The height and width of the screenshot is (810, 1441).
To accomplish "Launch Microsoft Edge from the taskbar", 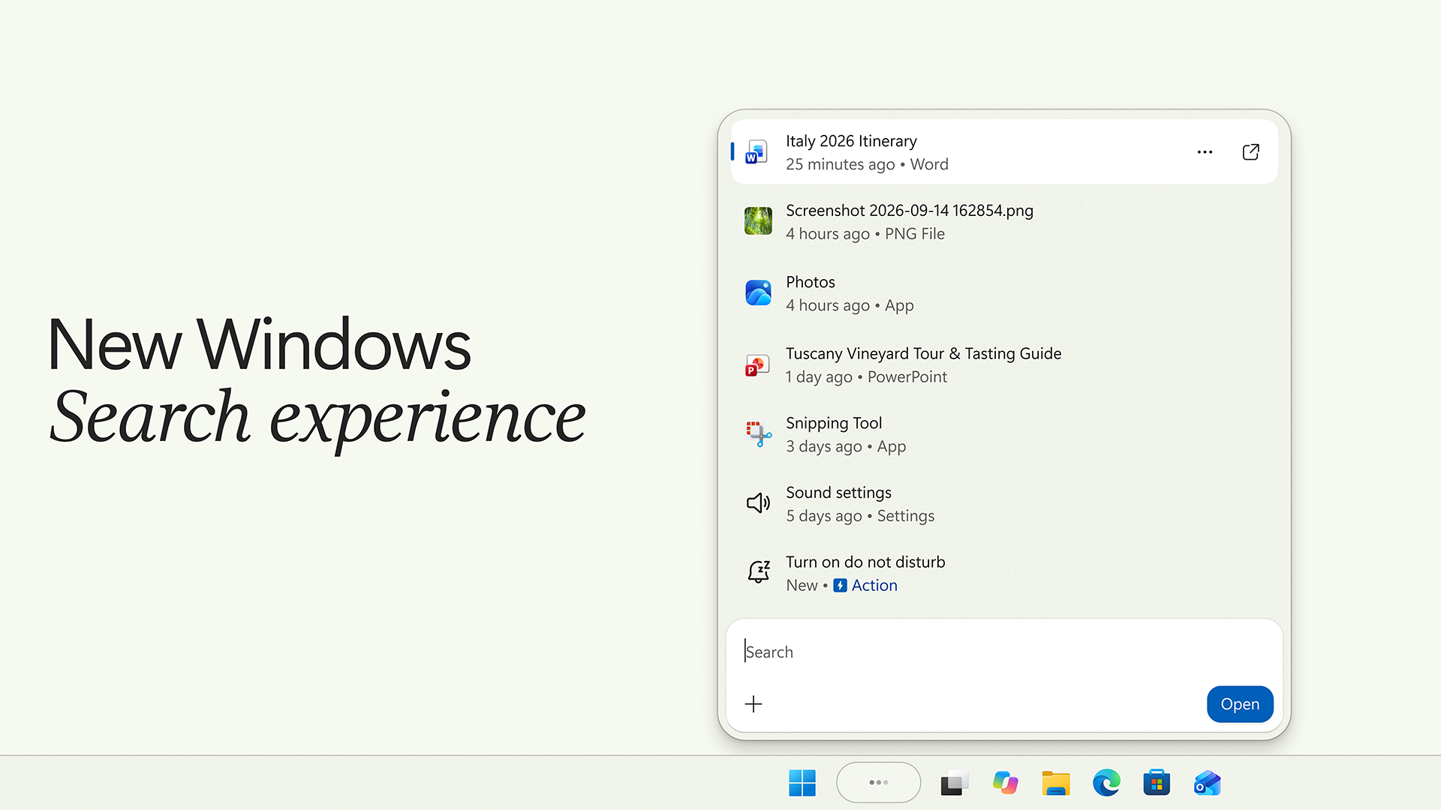I will point(1106,783).
